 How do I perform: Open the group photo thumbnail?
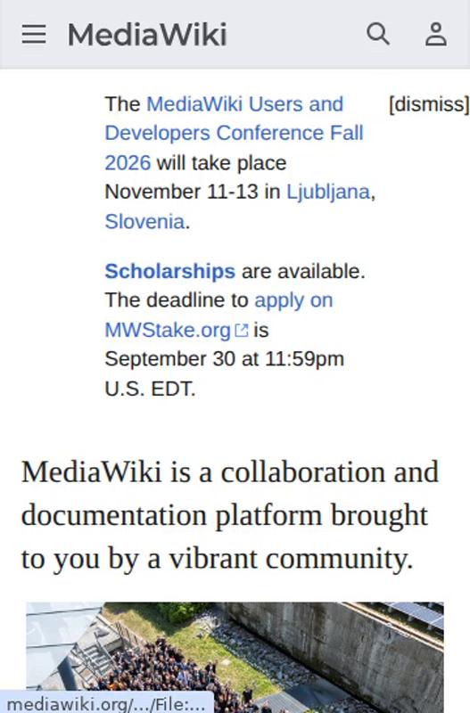[x=235, y=658]
